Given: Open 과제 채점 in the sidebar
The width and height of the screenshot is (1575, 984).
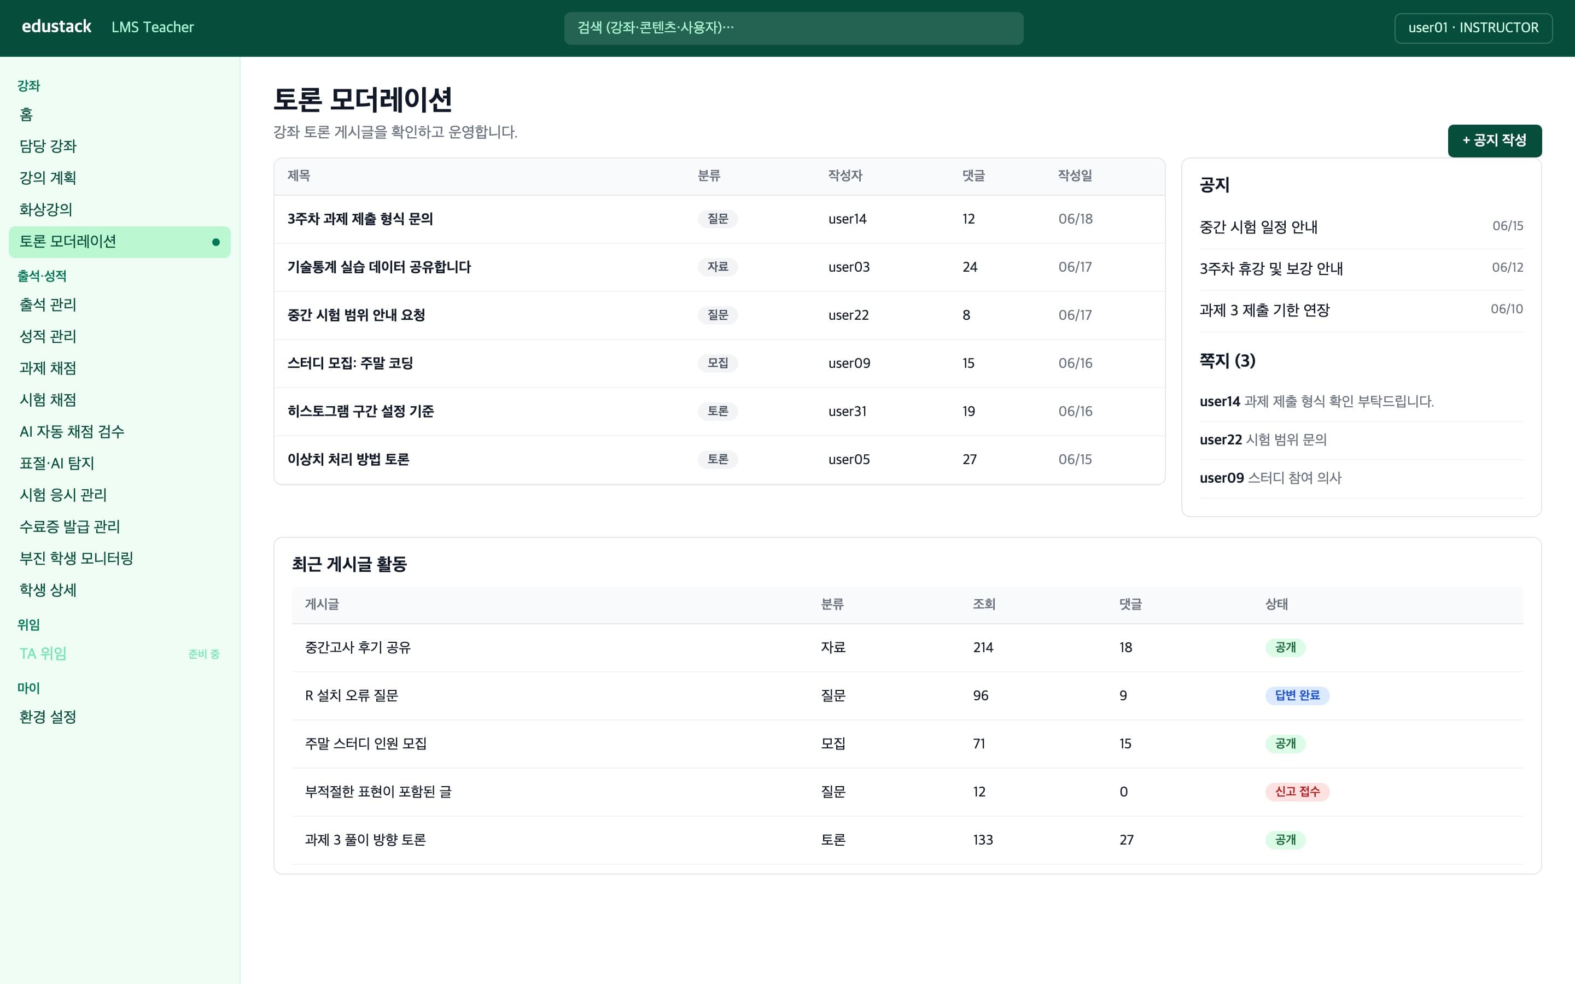Looking at the screenshot, I should [x=120, y=368].
